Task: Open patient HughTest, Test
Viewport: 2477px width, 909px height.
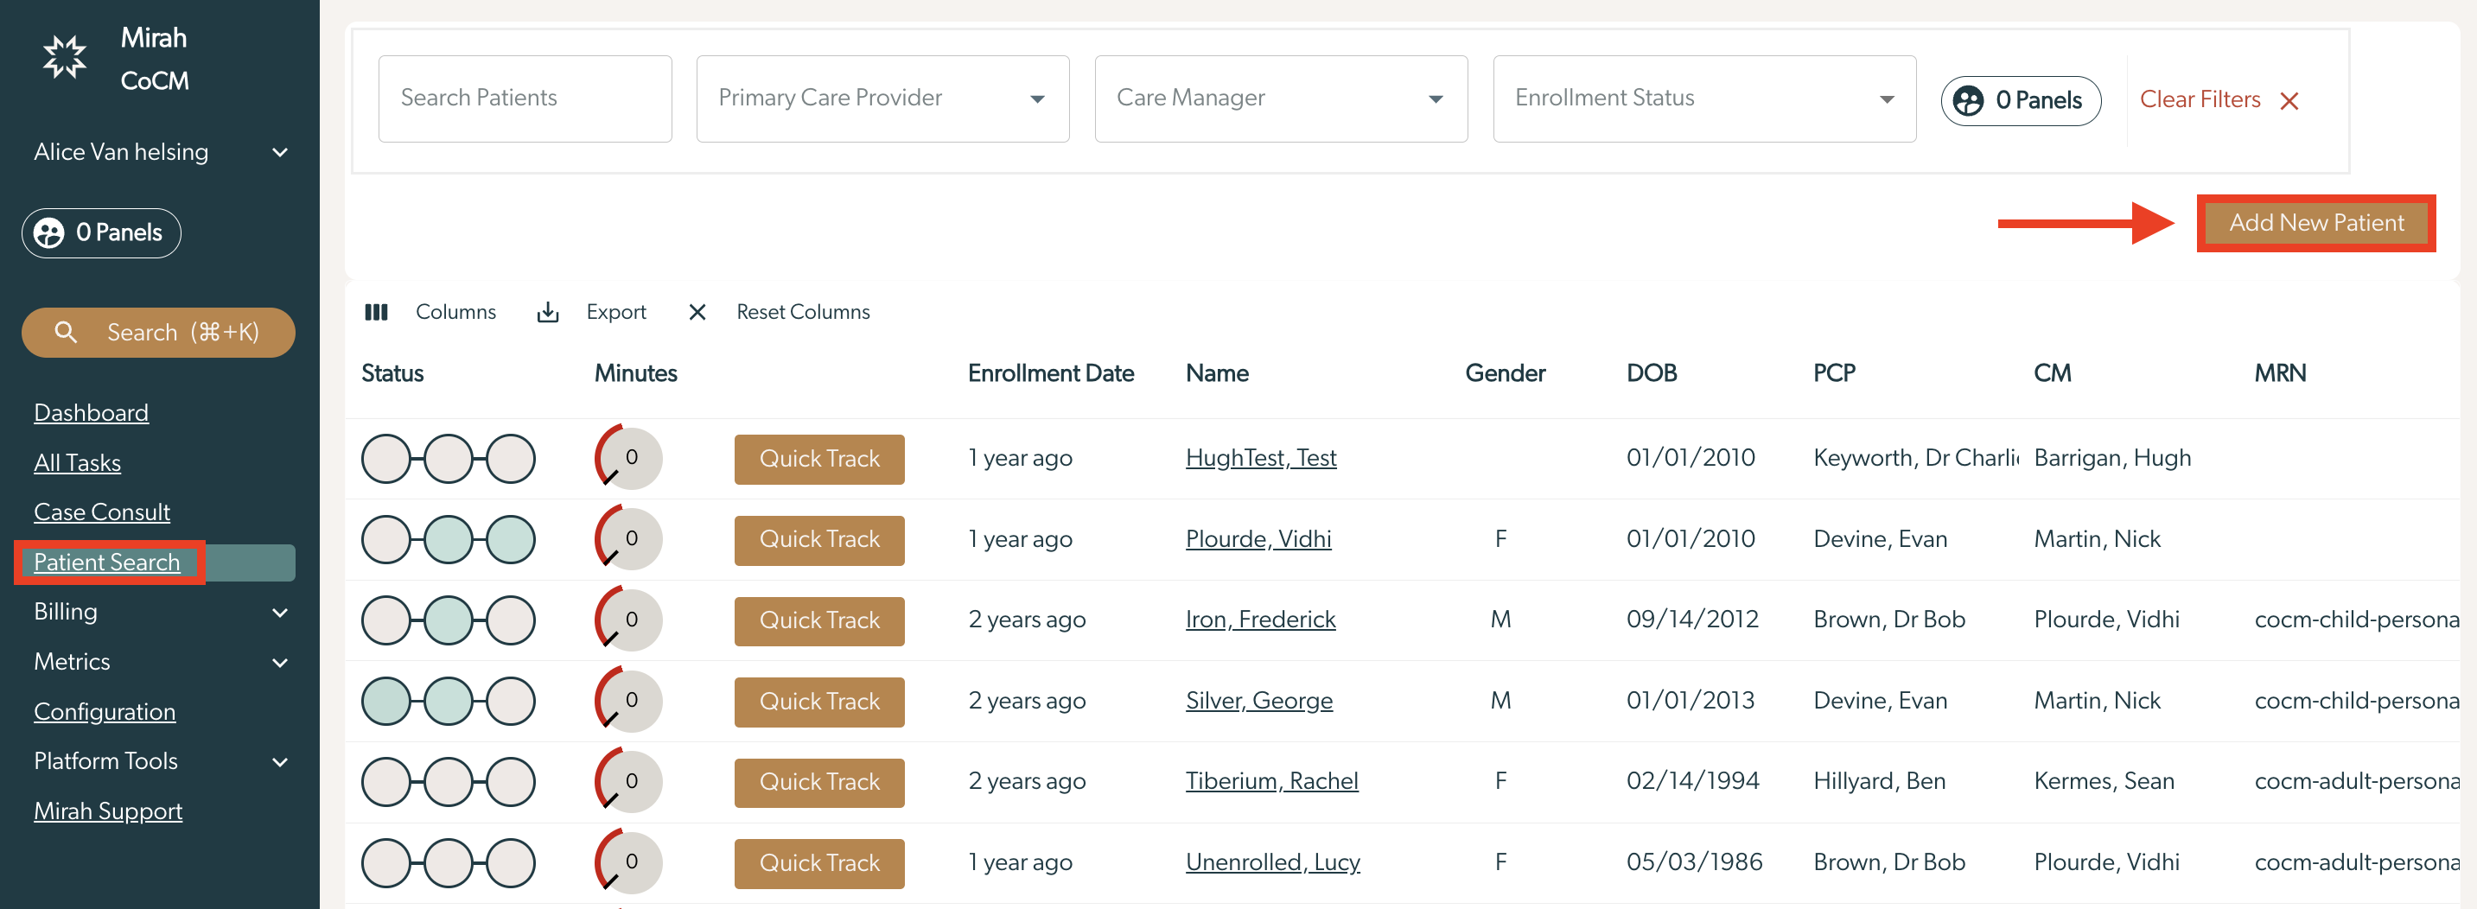Action: pyautogui.click(x=1261, y=457)
